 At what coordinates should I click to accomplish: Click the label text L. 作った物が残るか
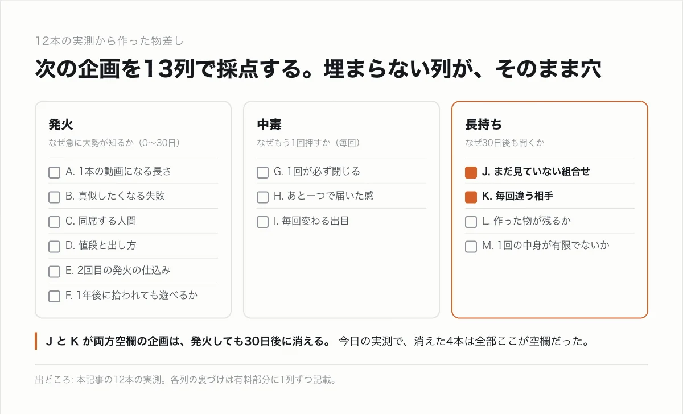point(526,221)
